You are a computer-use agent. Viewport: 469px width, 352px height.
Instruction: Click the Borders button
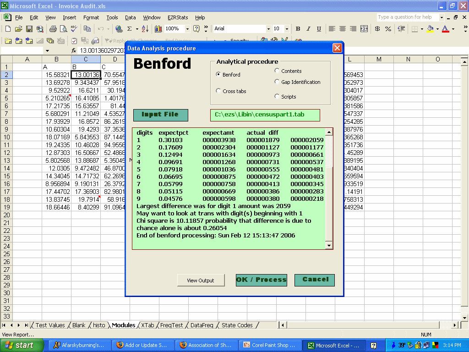pyautogui.click(x=414, y=29)
